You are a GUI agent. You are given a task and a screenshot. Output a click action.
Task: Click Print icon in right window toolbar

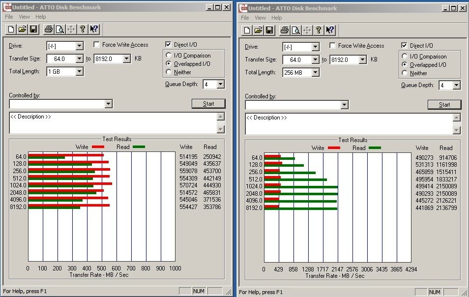point(285,30)
